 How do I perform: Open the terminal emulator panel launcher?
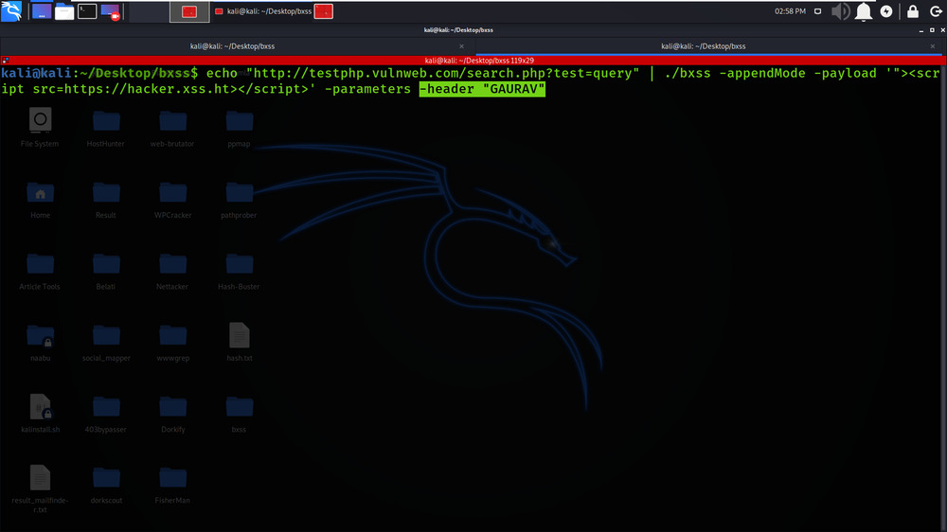pos(87,10)
